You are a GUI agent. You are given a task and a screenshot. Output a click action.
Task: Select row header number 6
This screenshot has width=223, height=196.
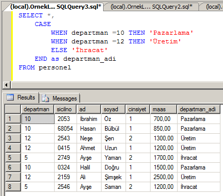tap(13, 167)
